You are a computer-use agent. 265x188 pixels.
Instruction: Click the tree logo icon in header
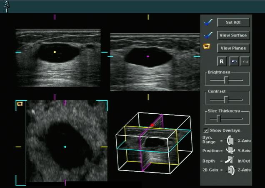7,7
